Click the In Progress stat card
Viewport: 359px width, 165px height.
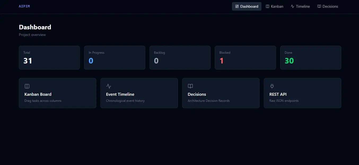pos(115,57)
